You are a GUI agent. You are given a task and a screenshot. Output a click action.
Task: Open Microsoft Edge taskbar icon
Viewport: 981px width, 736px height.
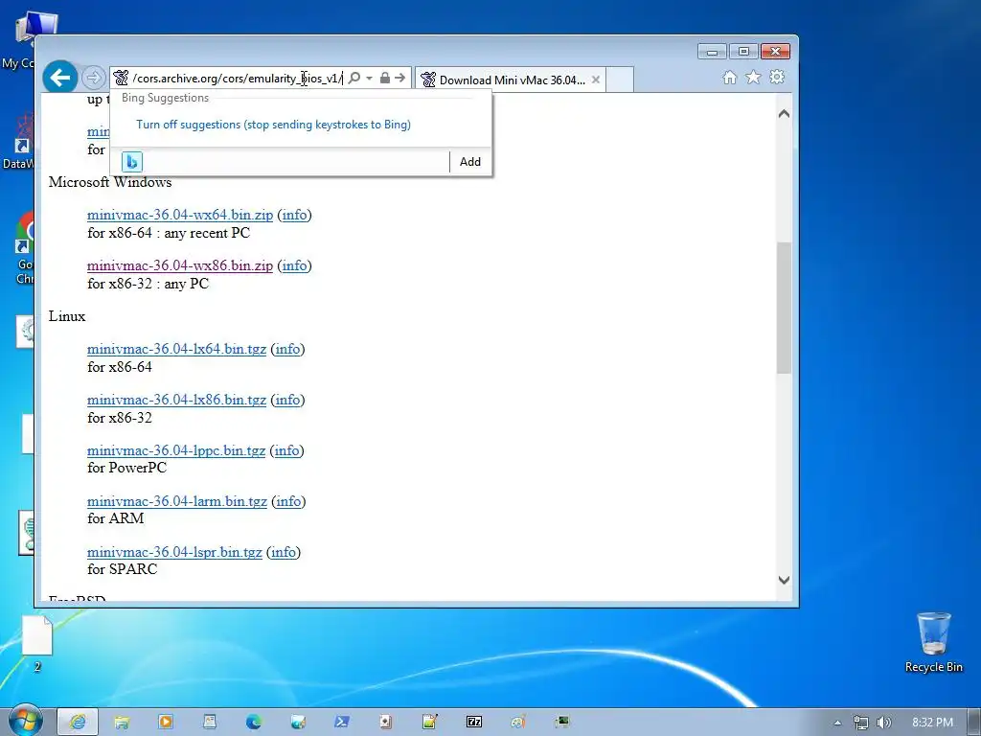pos(253,722)
